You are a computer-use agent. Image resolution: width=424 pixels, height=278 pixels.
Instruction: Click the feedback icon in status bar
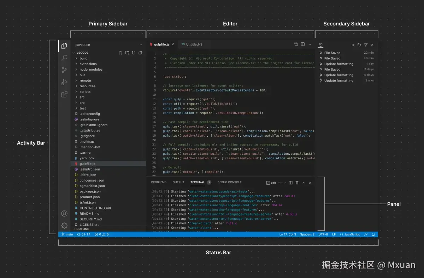(x=366, y=234)
